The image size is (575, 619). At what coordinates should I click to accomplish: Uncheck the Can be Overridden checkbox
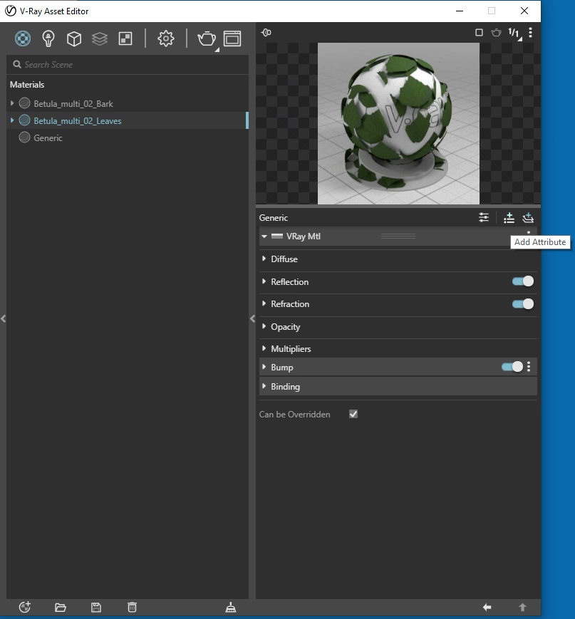coord(353,414)
